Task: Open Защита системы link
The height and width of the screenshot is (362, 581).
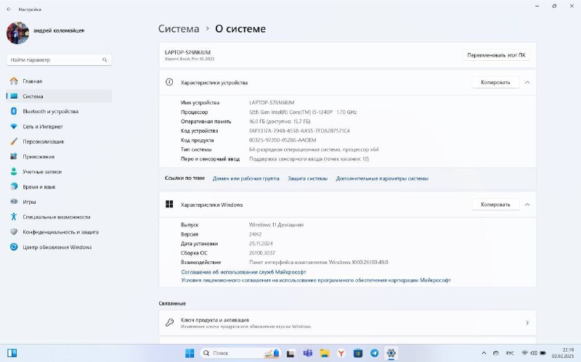Action: [x=307, y=178]
